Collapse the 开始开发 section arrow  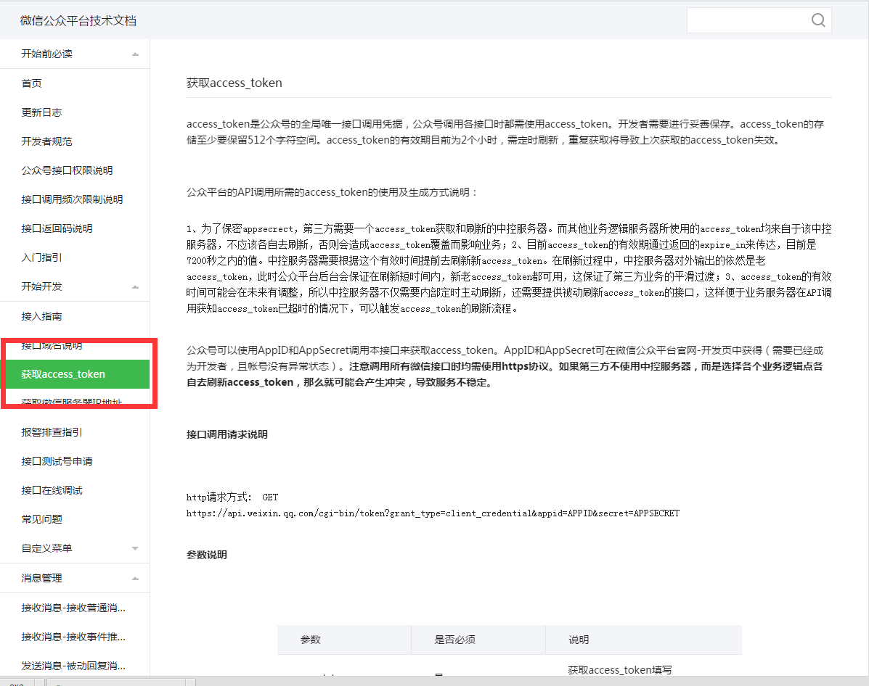pyautogui.click(x=135, y=287)
